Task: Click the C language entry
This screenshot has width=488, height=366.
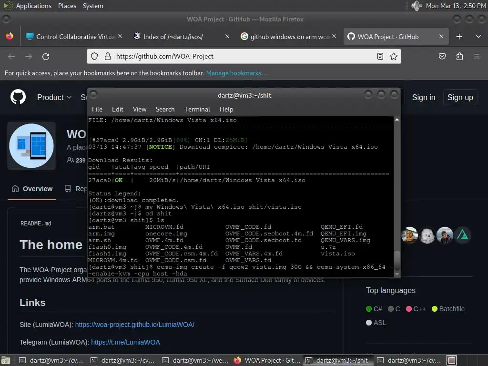Action: click(x=394, y=309)
